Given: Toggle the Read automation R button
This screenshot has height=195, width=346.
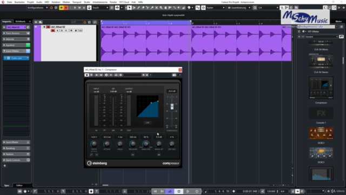Looking at the screenshot, I should (x=75, y=8).
